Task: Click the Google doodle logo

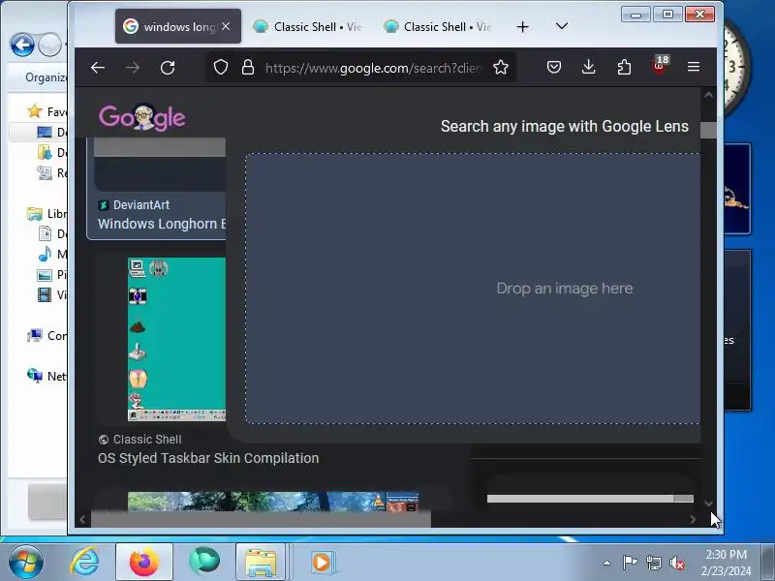Action: [x=142, y=117]
